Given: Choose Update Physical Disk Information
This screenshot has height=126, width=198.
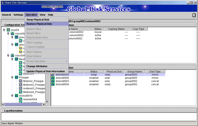Looking at the screenshot, I should point(47,71).
